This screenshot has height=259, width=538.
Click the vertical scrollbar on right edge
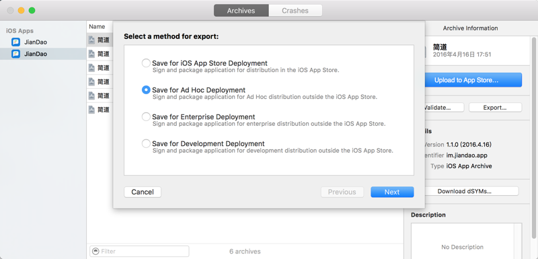coord(533,137)
